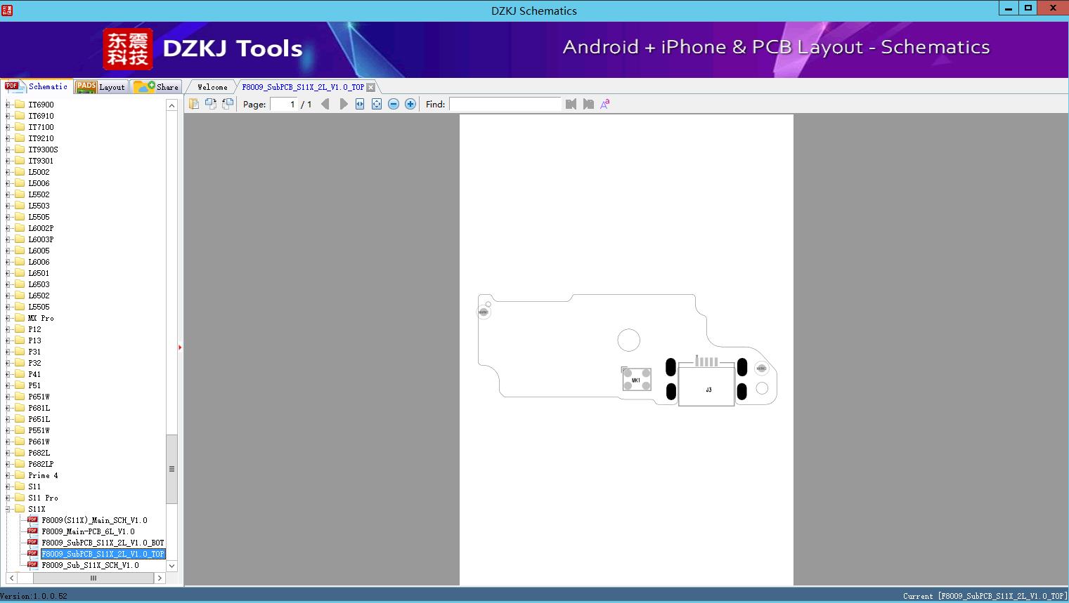Image resolution: width=1069 pixels, height=603 pixels.
Task: Select the P41 folder
Action: point(34,374)
